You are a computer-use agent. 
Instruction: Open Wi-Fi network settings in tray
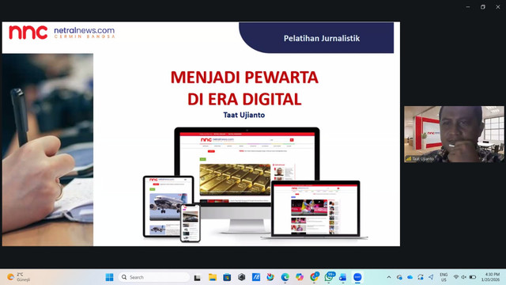[x=456, y=277]
